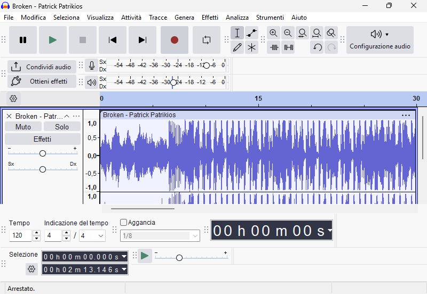The image size is (427, 294).
Task: Click play-at-speed green button
Action: click(x=145, y=256)
